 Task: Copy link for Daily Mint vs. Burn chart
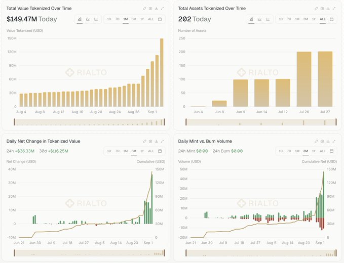tap(316, 141)
